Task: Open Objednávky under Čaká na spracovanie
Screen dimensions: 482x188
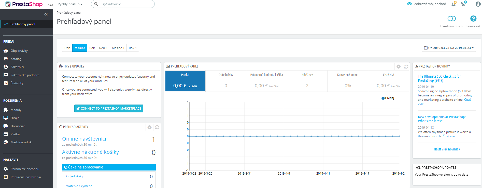Action: tap(75, 176)
